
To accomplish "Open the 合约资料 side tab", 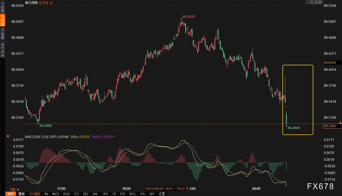I will [3, 50].
